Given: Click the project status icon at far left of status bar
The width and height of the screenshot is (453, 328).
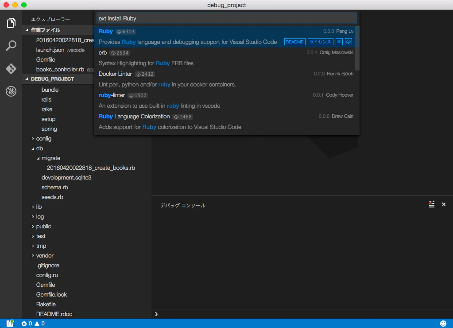Looking at the screenshot, I should click(10, 324).
